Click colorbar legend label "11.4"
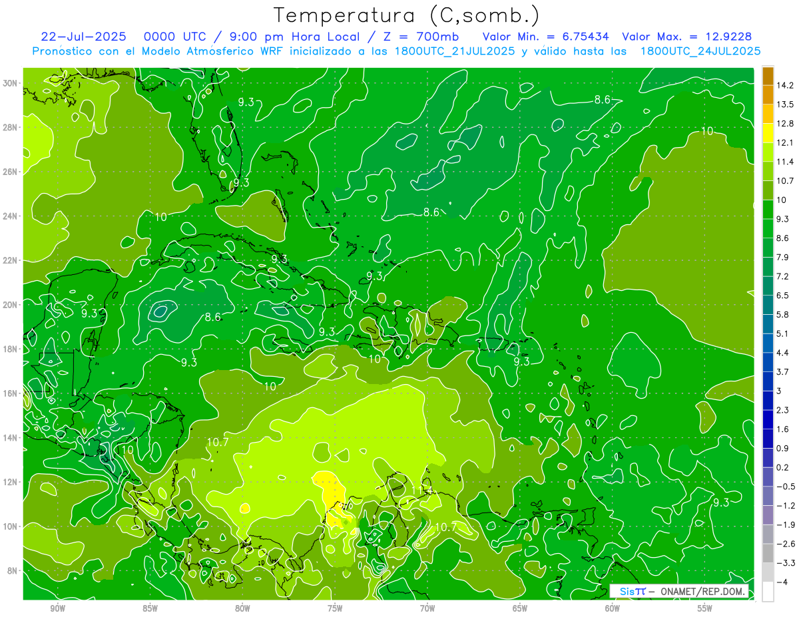799x617 pixels. pos(786,162)
